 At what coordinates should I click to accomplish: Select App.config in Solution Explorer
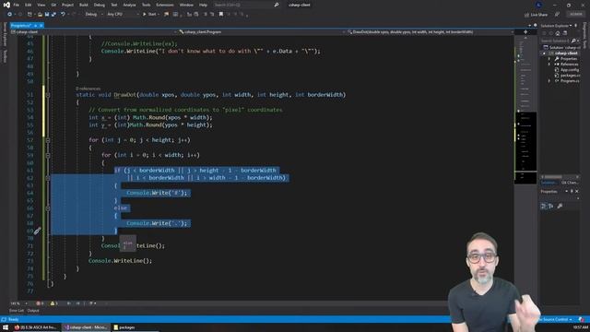567,70
